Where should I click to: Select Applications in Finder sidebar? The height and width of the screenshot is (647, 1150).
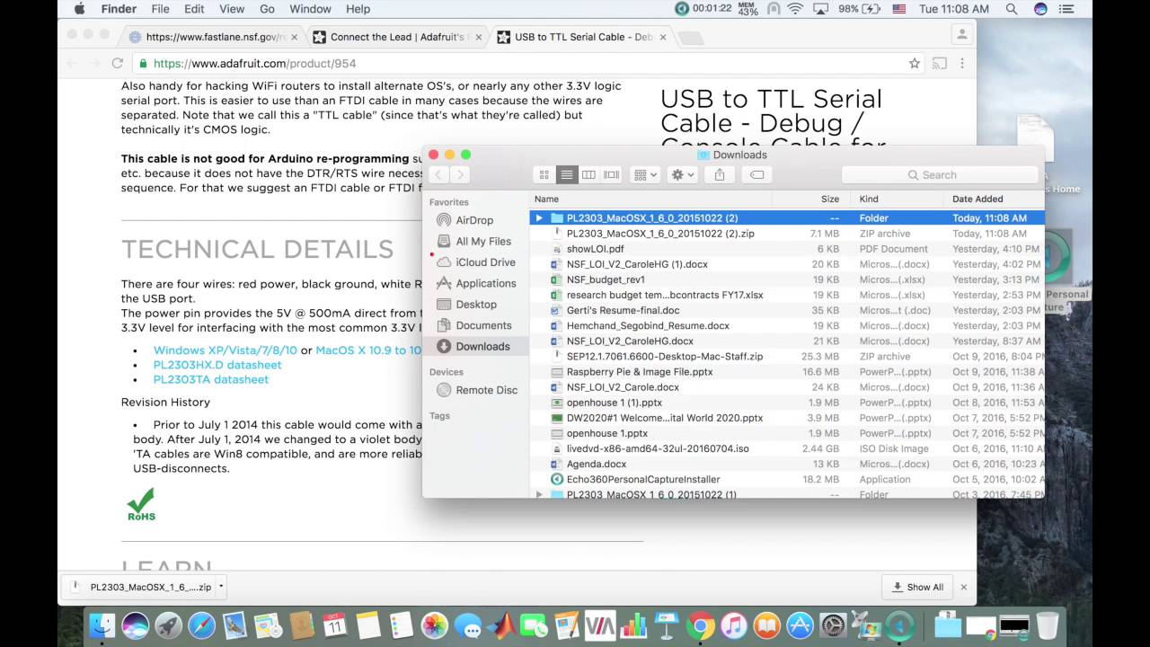486,283
